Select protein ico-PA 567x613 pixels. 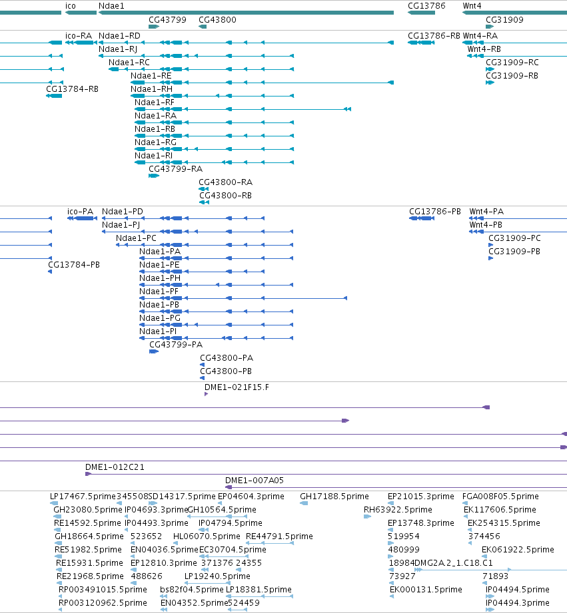pos(82,218)
